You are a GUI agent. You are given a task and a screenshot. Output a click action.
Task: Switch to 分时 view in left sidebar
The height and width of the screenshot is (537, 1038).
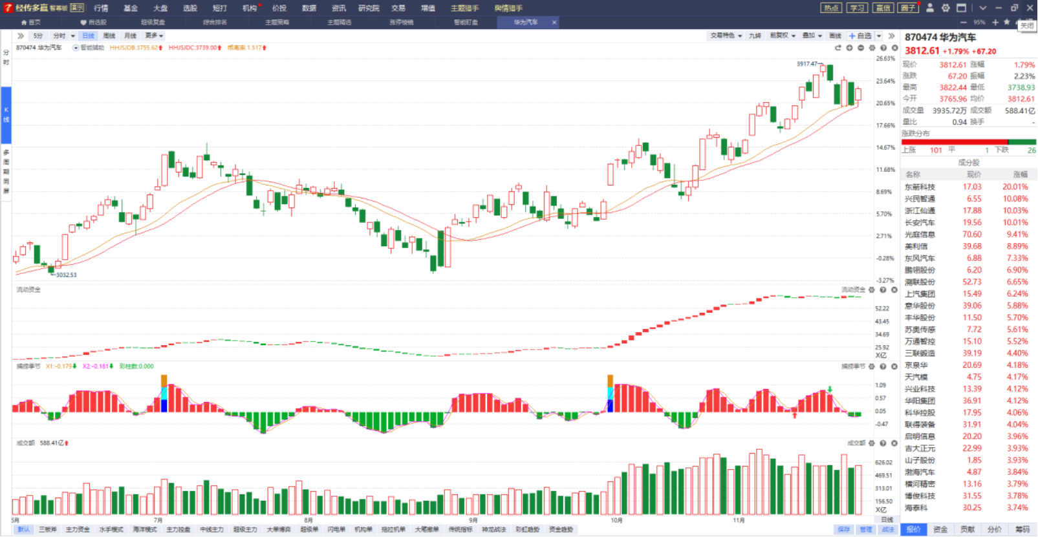pos(6,57)
